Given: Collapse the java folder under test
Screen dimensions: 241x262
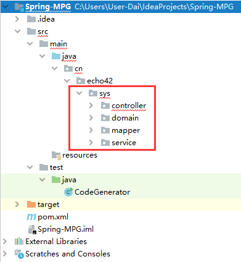Looking at the screenshot, I should coord(43,180).
